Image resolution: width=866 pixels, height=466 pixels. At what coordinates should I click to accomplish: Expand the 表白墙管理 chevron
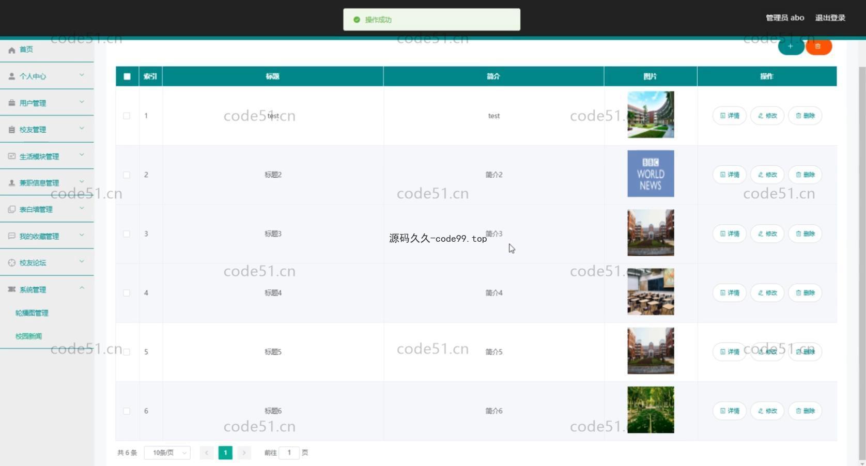[82, 208]
